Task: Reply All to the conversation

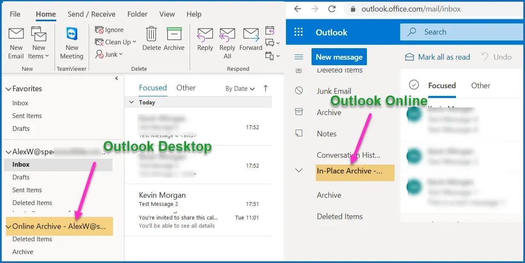Action: tap(227, 40)
